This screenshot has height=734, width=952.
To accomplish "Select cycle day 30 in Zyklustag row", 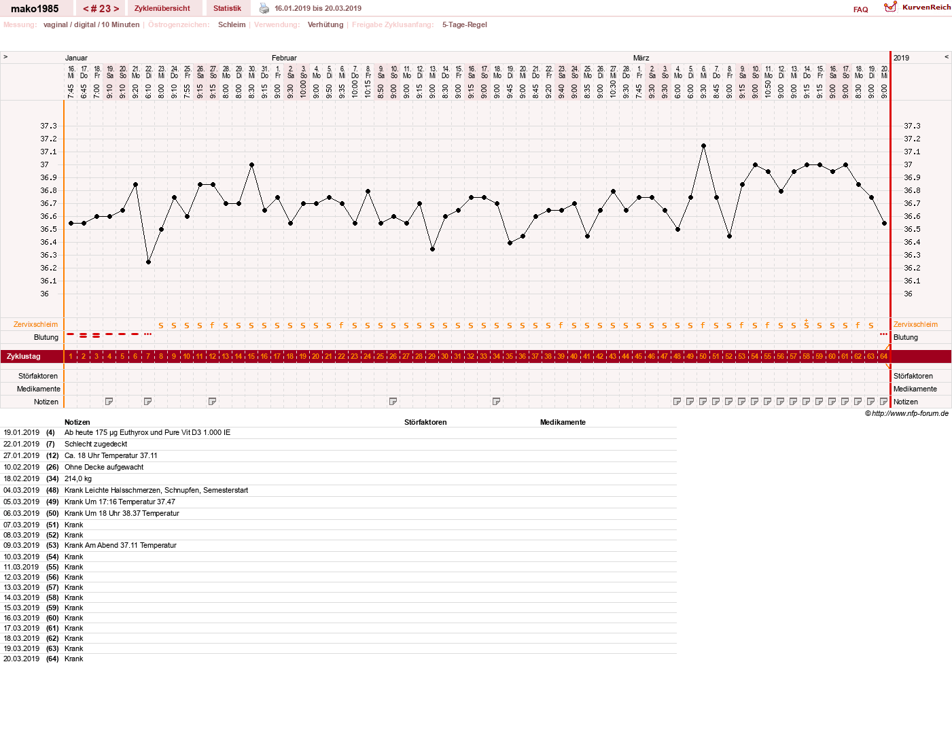I will pyautogui.click(x=445, y=356).
